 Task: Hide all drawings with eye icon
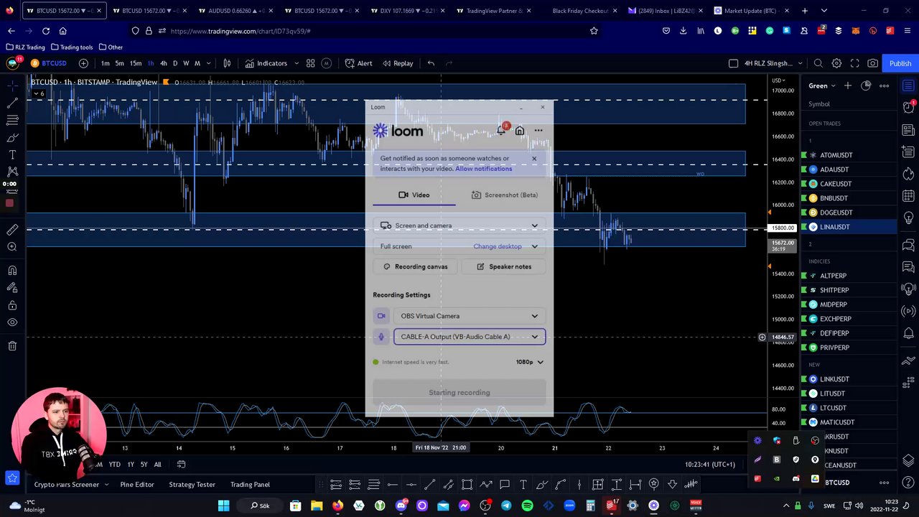12,322
